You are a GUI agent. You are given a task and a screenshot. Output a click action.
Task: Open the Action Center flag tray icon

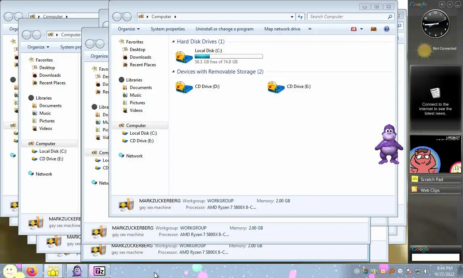(409, 271)
